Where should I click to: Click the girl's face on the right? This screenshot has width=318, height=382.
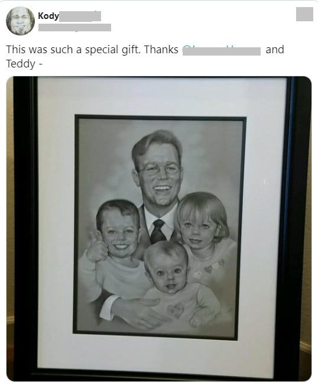199,229
